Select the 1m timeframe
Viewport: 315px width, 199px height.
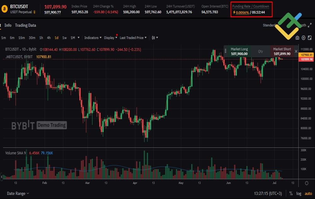(3, 38)
